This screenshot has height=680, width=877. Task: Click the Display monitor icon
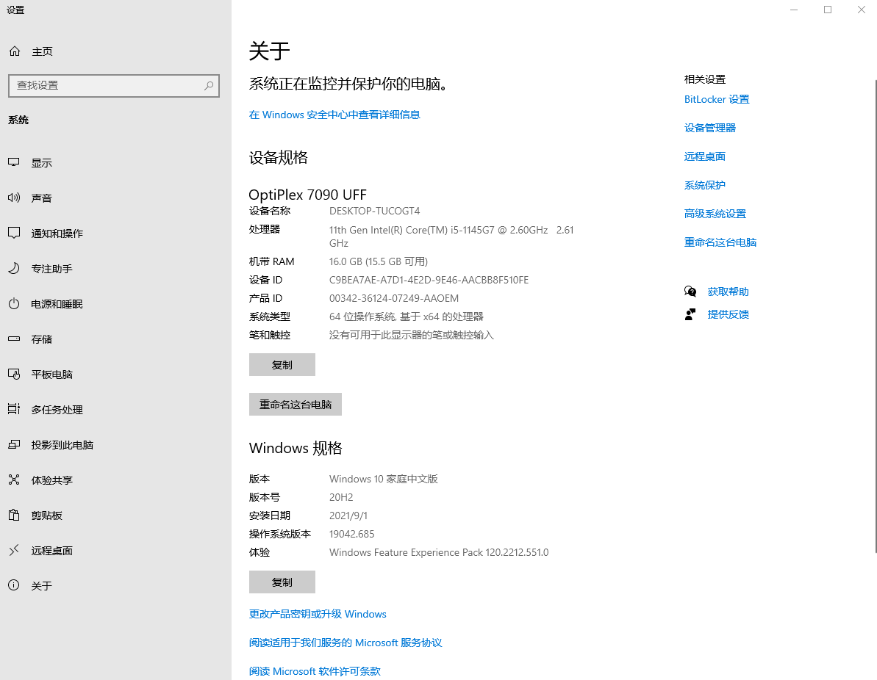(x=14, y=162)
